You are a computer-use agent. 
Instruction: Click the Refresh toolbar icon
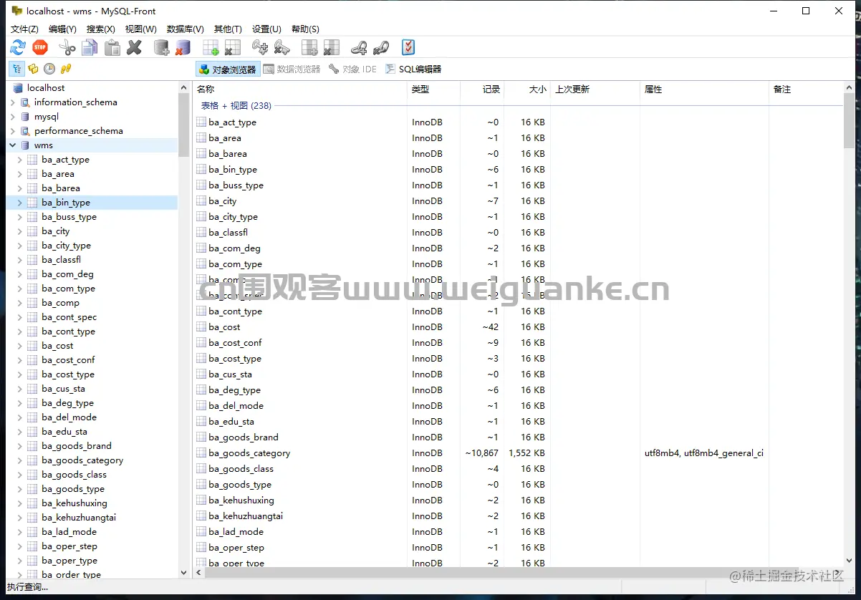(17, 47)
